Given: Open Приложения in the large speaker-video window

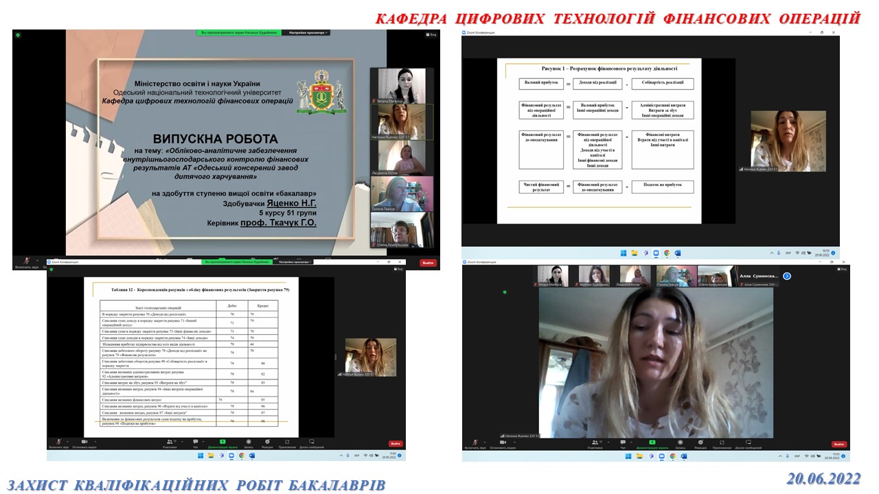Looking at the screenshot, I should point(722,444).
